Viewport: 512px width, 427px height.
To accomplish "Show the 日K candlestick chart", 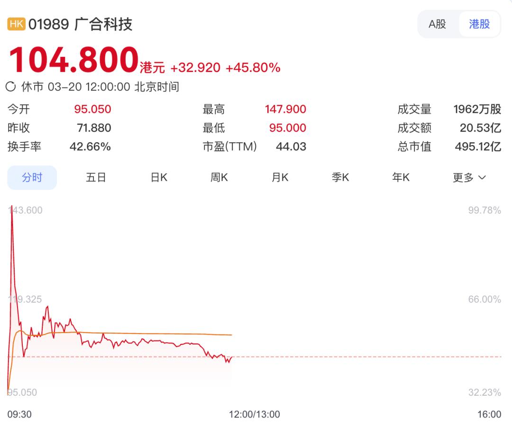I will click(159, 177).
